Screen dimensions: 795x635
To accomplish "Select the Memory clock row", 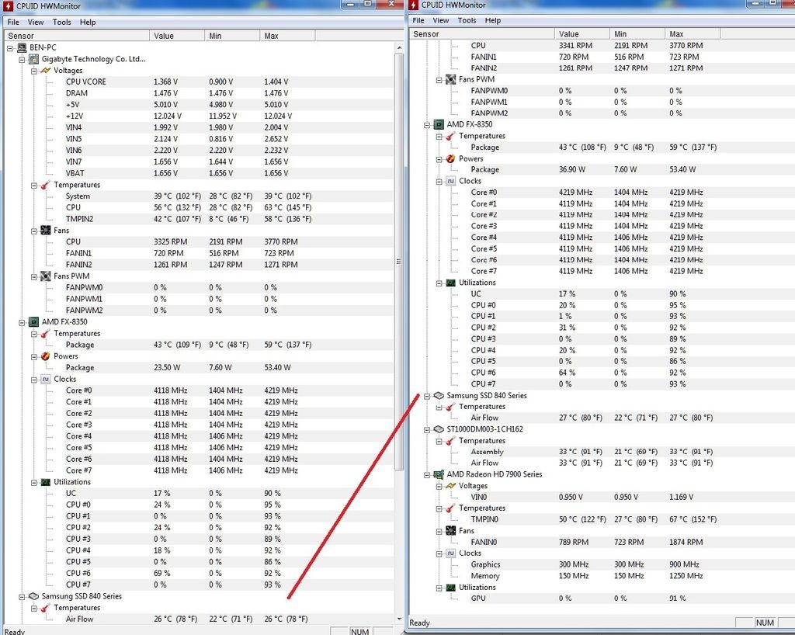I will (632, 576).
